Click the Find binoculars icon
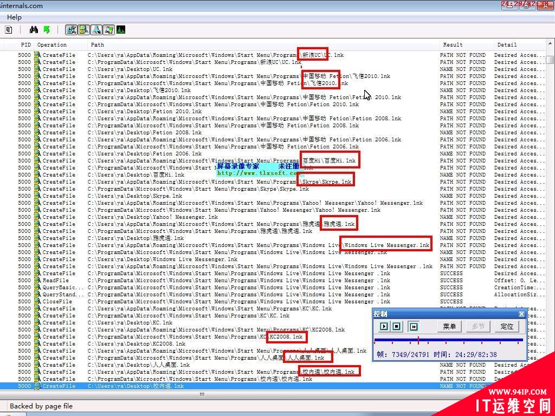This screenshot has width=555, height=416. pos(34,30)
